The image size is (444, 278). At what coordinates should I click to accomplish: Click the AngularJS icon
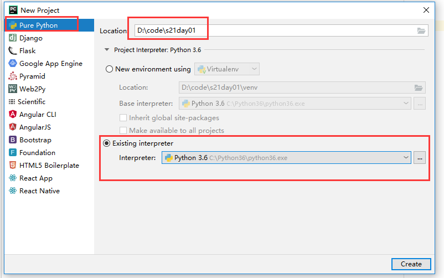13,127
